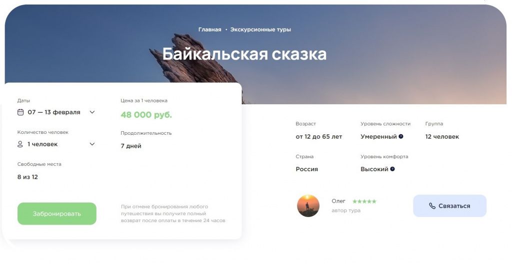Viewport: 512px width, 264px height.
Task: Click the info icon next to Умеренный
Action: tap(401, 137)
